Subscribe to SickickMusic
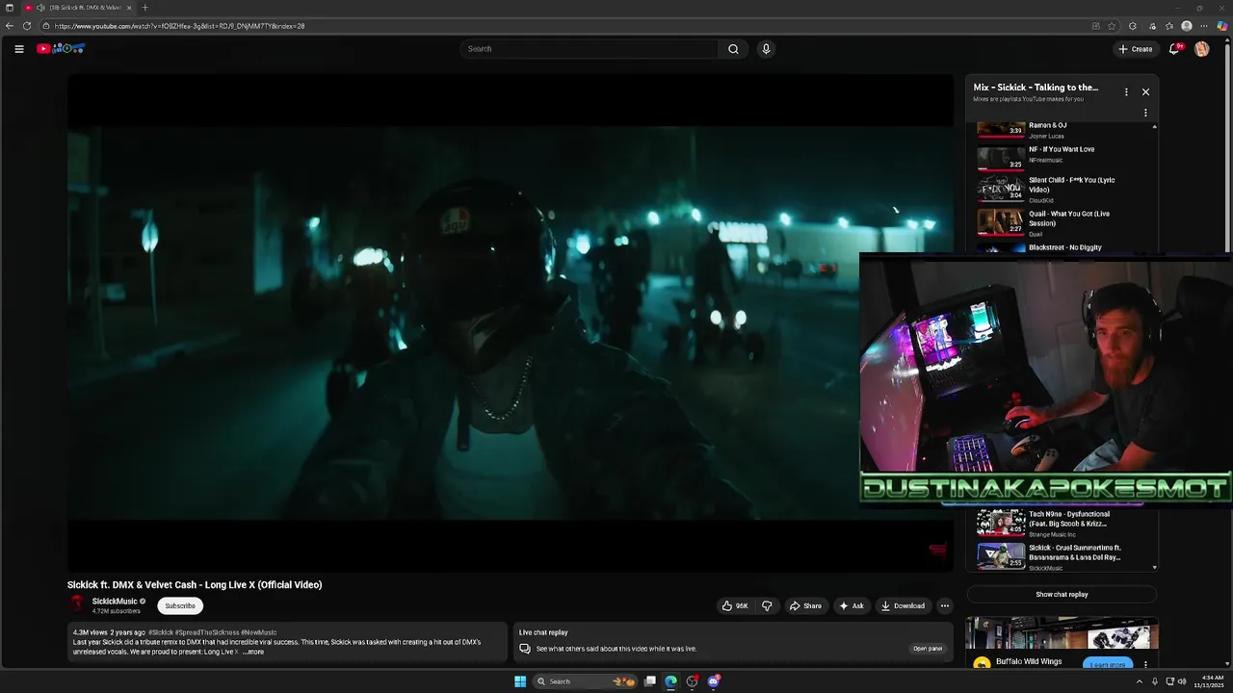 pos(180,605)
